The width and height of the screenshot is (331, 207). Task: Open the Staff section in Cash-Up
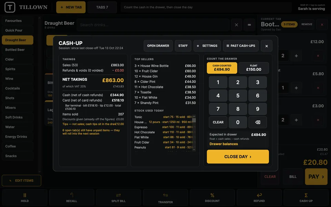click(183, 46)
